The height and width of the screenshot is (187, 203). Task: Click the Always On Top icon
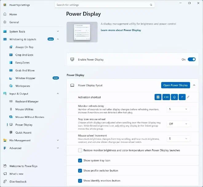(11, 47)
